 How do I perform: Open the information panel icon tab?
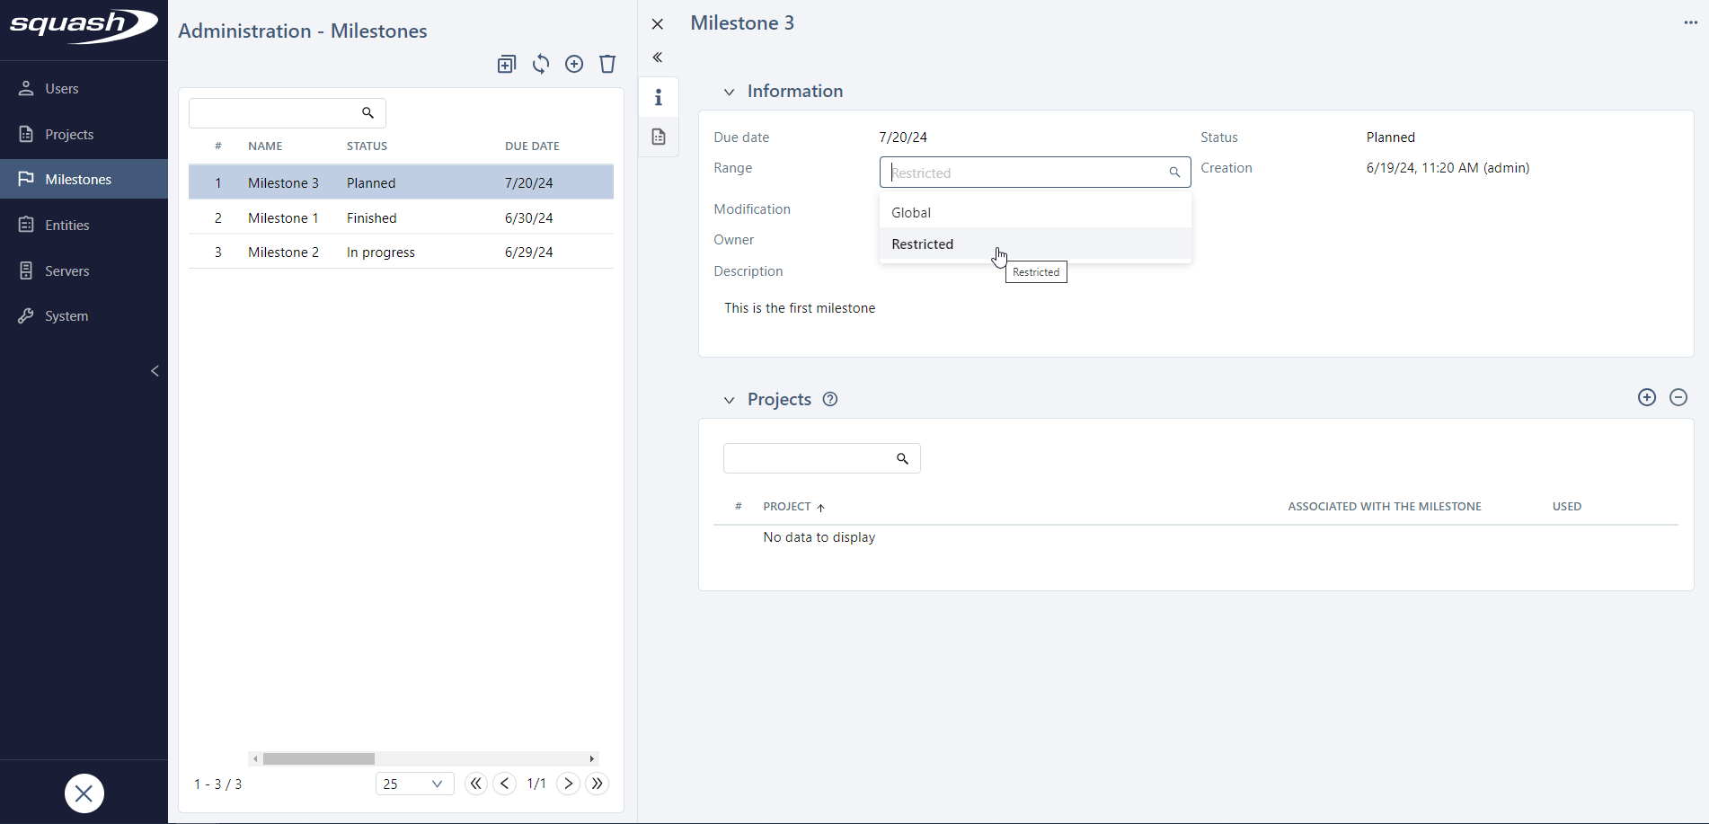point(659,97)
